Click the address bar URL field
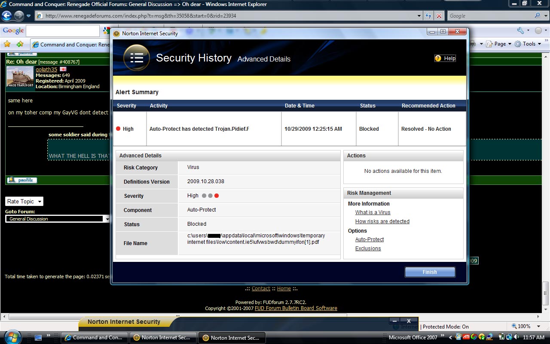Image resolution: width=550 pixels, height=344 pixels. [228, 16]
